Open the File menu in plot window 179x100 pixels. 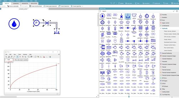(x=6, y=54)
